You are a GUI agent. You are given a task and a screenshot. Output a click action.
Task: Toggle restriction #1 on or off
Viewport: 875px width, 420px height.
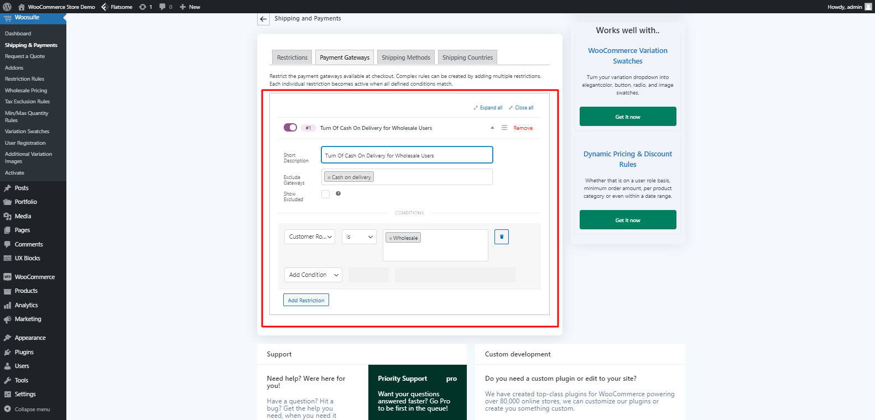[x=290, y=128]
